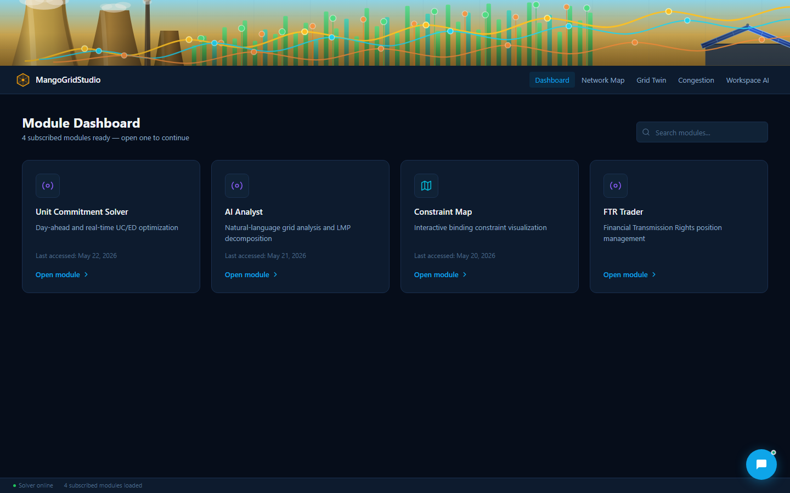790x493 pixels.
Task: Click 'Last accessed: May 20, 2026' text
Action: point(455,256)
